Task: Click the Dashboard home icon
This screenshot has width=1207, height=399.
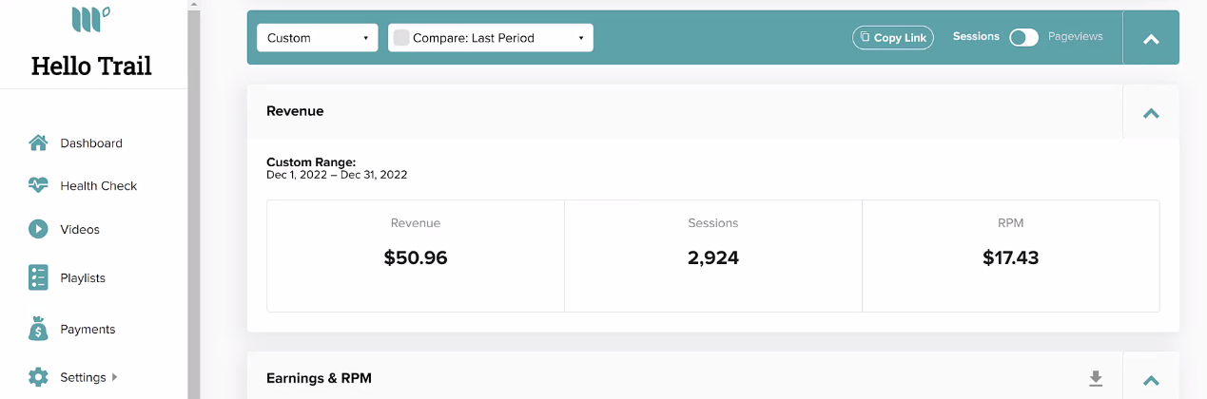Action: click(x=38, y=143)
